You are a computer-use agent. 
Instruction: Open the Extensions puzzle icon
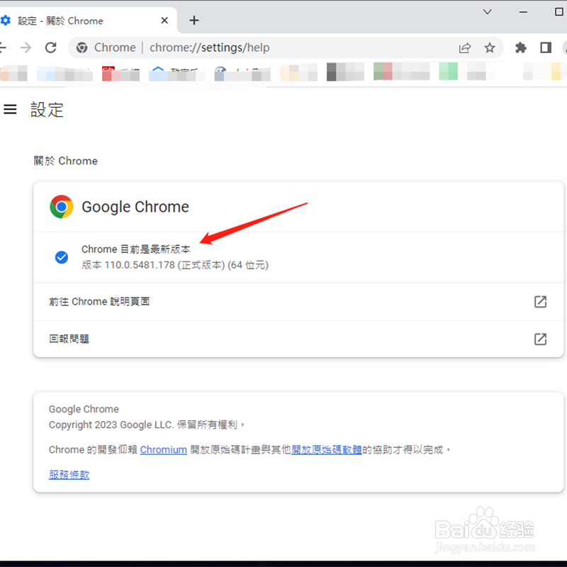point(521,47)
